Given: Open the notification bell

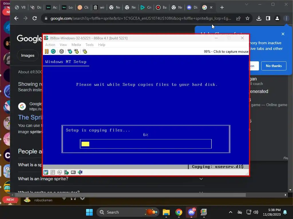Looking at the screenshot, I should pos(285,212).
